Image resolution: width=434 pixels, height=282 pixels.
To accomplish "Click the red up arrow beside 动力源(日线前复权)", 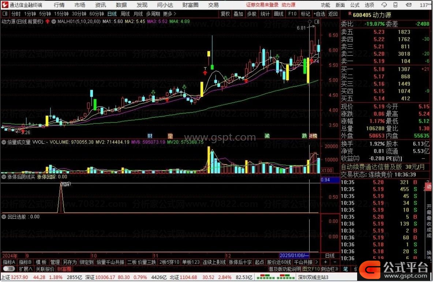I will click(x=48, y=21).
